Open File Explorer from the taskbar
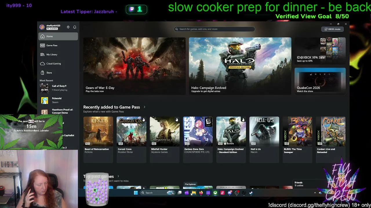This screenshot has width=371, height=208. click(194, 193)
